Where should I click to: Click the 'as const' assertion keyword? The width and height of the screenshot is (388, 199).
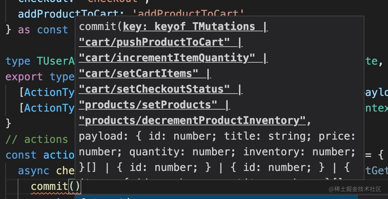43,30
